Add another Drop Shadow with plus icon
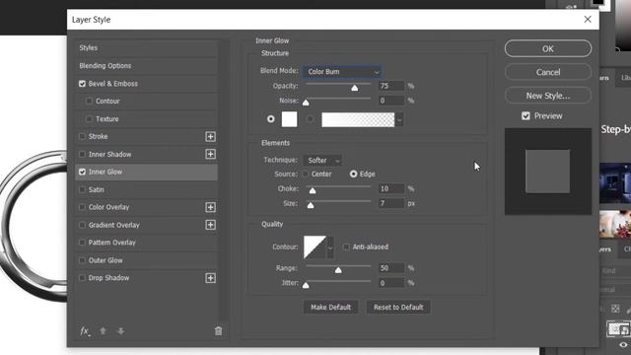 [x=210, y=278]
